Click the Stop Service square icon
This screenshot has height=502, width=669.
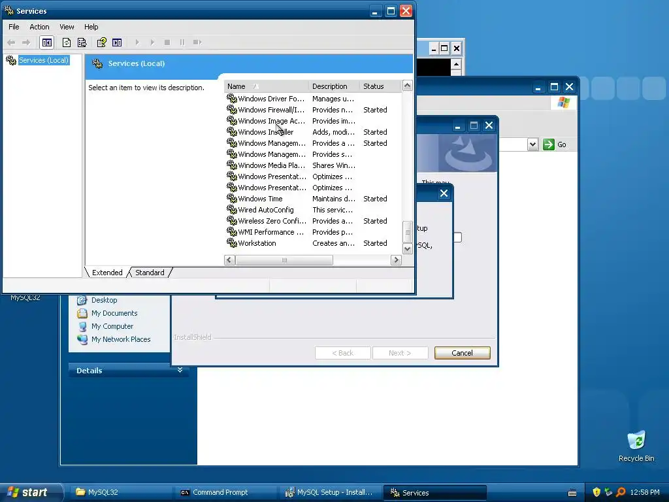point(167,42)
